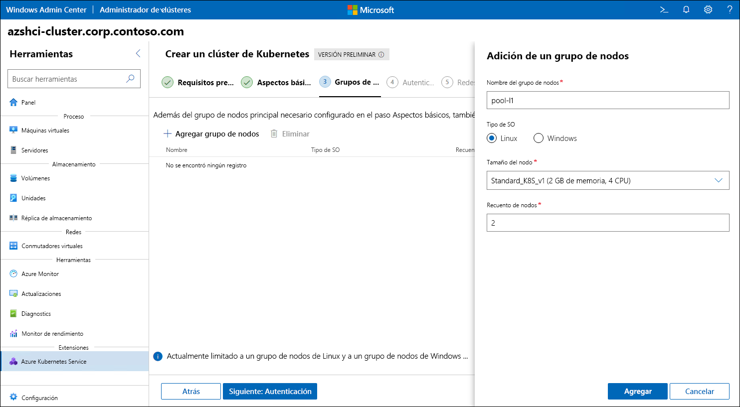Click the Atrás button
Viewport: 740px width, 407px height.
coord(191,391)
